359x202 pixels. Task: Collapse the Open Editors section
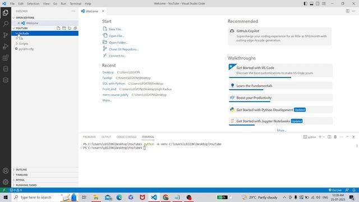(45, 17)
